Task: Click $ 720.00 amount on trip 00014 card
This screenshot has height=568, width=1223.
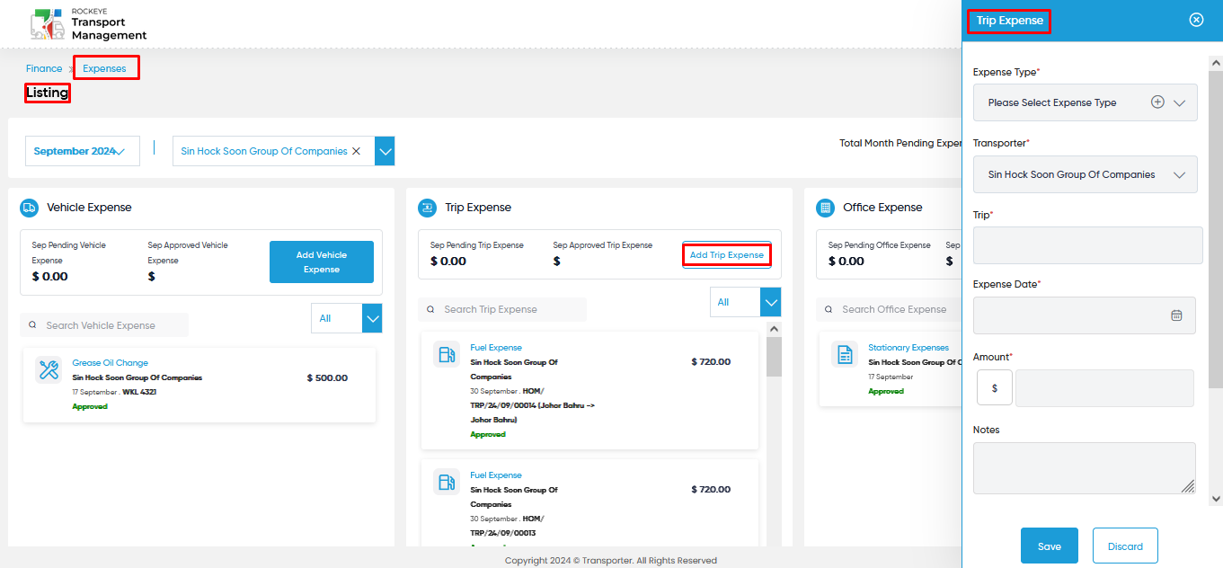Action: point(711,362)
